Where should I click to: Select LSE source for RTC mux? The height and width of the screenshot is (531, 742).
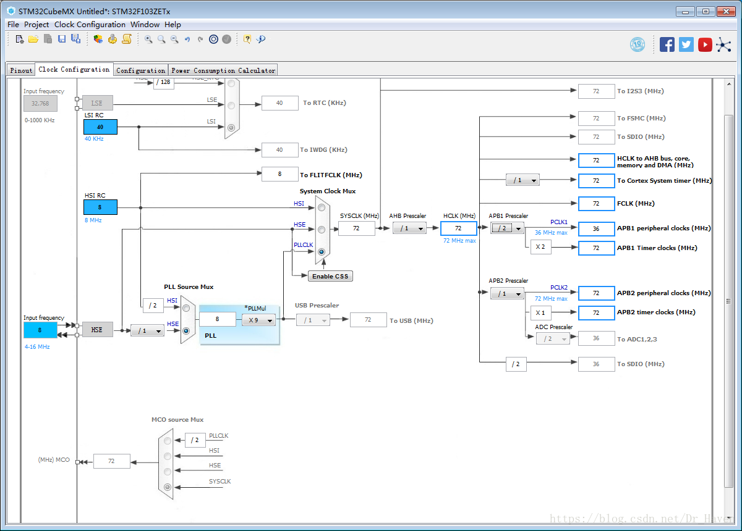pyautogui.click(x=231, y=106)
